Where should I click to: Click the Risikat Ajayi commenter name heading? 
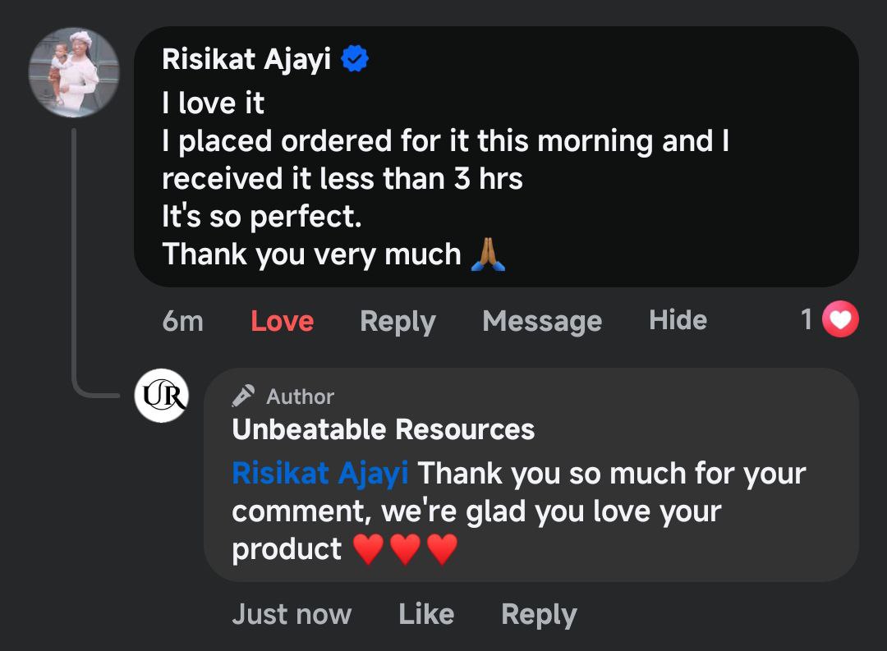(246, 59)
